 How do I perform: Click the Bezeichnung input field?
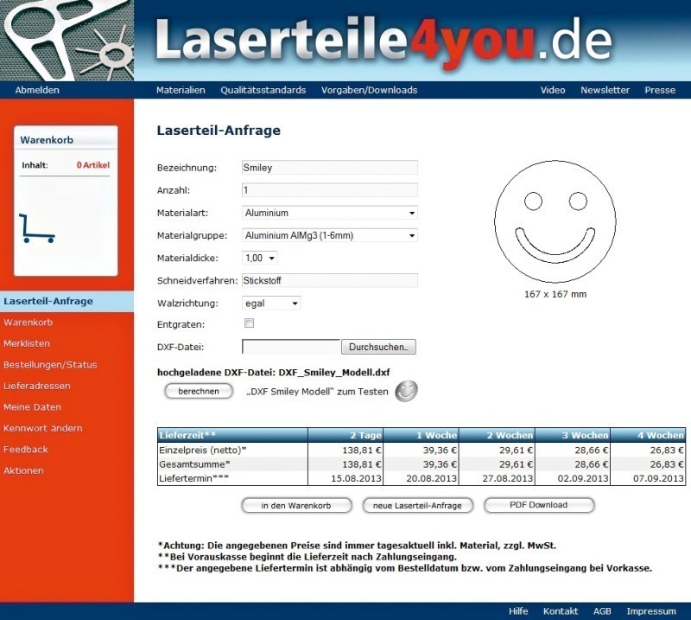click(x=329, y=168)
